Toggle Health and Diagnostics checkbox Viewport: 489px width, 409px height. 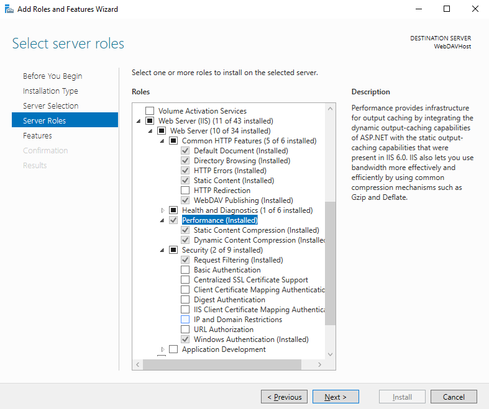pos(173,210)
